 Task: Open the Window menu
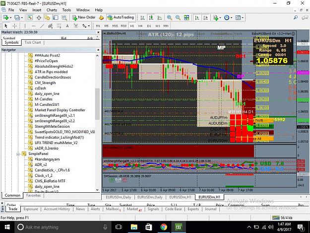[x=83, y=10]
